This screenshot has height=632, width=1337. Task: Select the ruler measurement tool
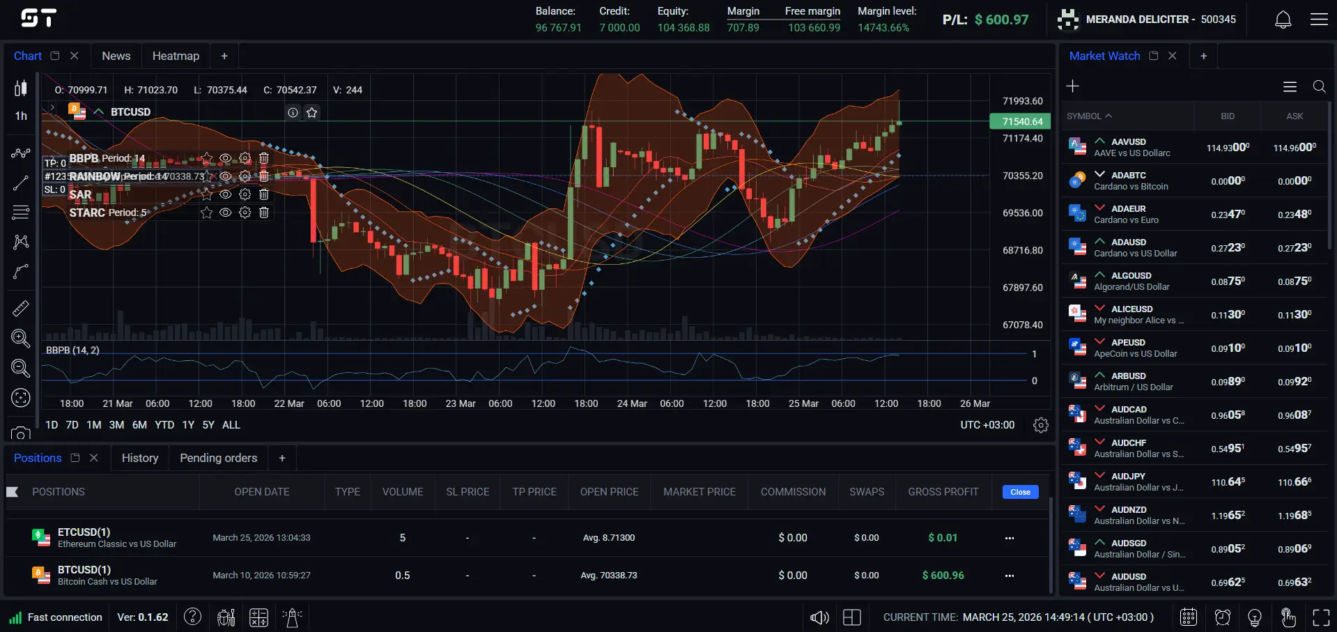tap(20, 307)
